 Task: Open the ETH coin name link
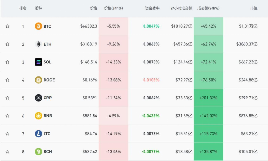point(47,44)
